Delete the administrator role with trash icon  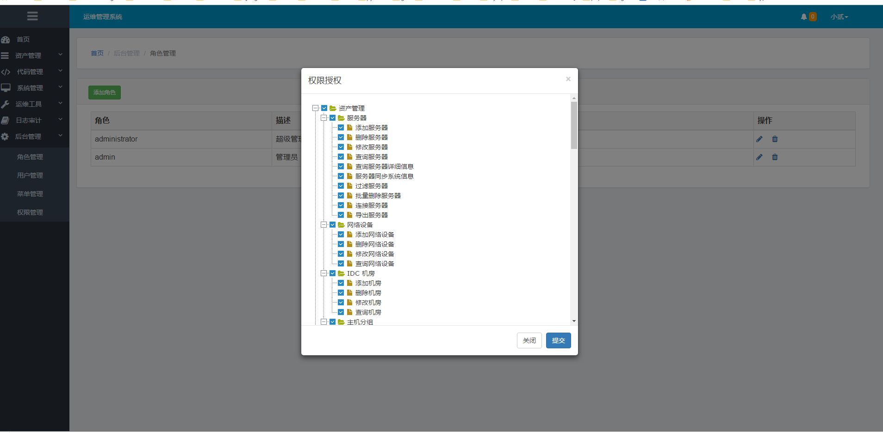pyautogui.click(x=775, y=139)
